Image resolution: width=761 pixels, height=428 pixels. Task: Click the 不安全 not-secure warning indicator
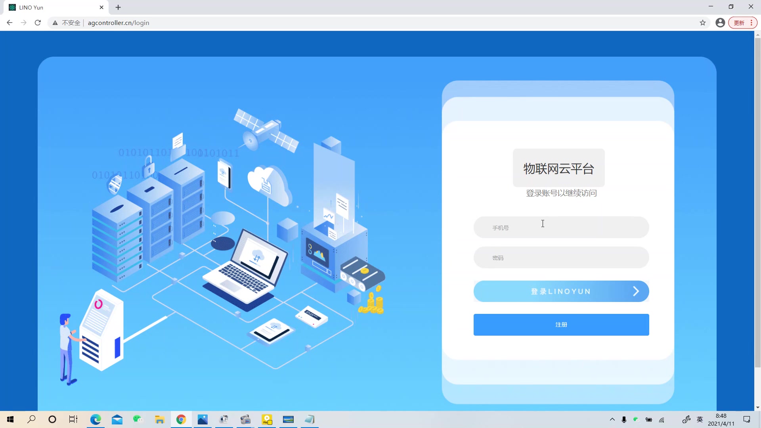[67, 23]
